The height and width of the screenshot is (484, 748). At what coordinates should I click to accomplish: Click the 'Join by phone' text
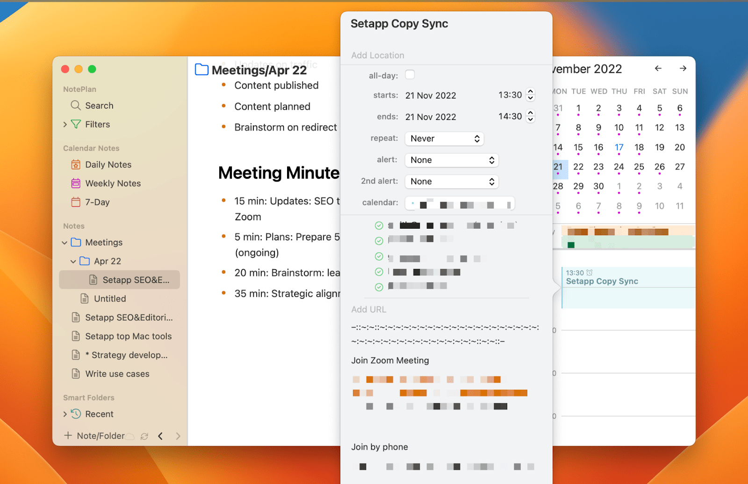click(x=380, y=447)
